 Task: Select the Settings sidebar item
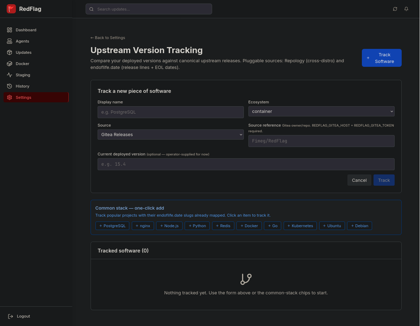(36, 97)
